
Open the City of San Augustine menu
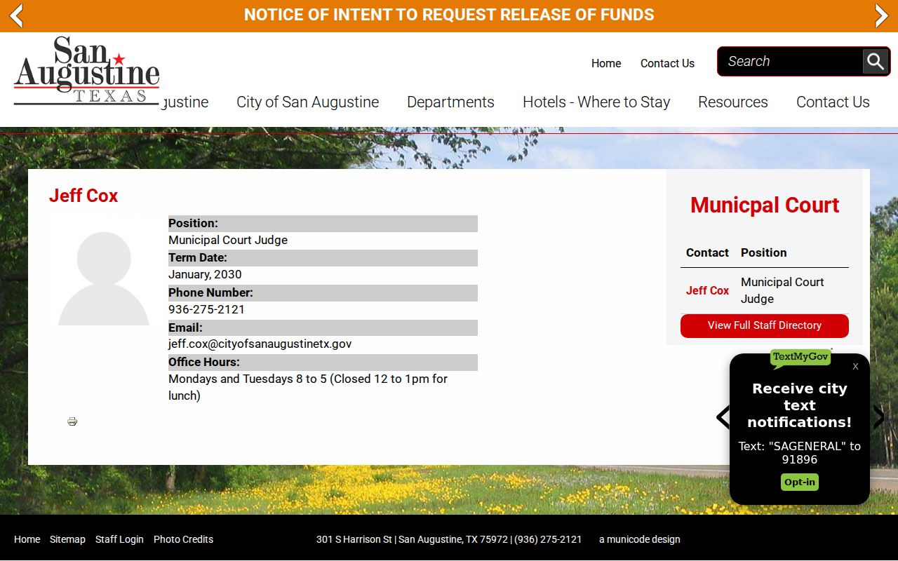[307, 102]
